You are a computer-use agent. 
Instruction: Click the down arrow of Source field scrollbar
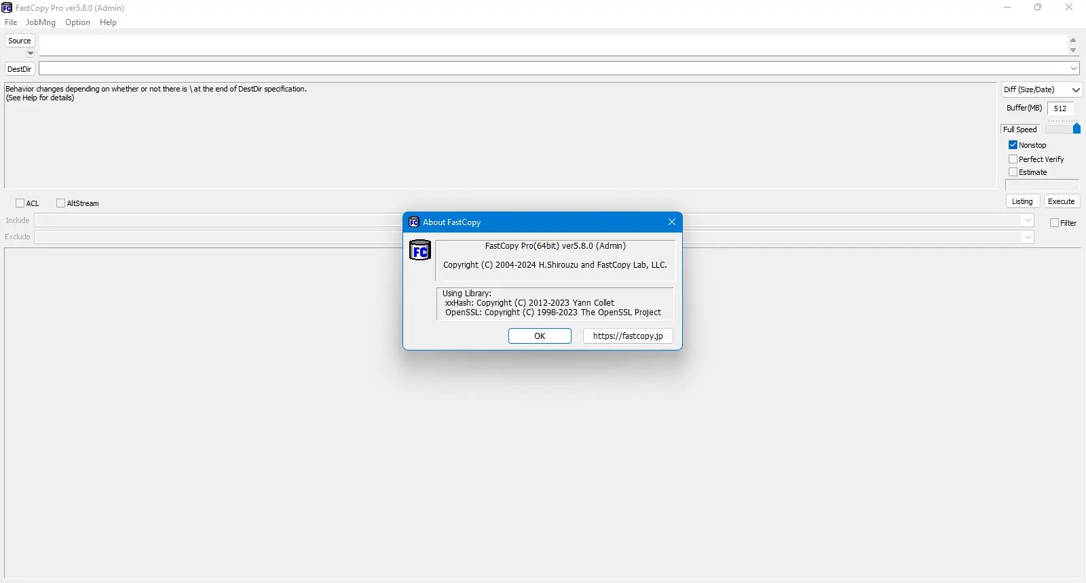[x=1073, y=50]
